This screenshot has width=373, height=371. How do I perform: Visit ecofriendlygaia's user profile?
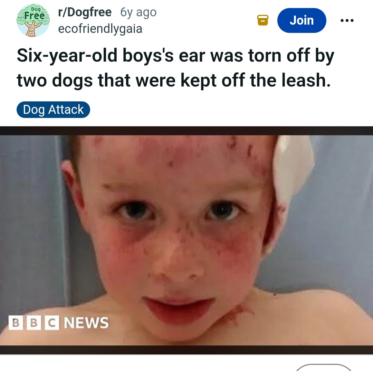click(100, 29)
